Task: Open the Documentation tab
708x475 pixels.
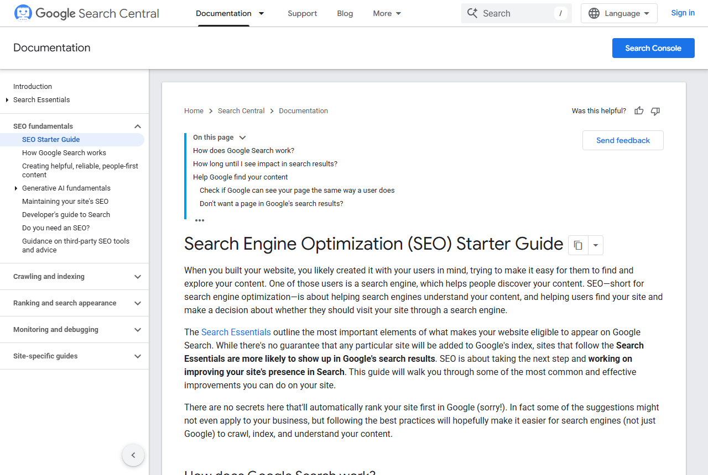Action: click(223, 13)
